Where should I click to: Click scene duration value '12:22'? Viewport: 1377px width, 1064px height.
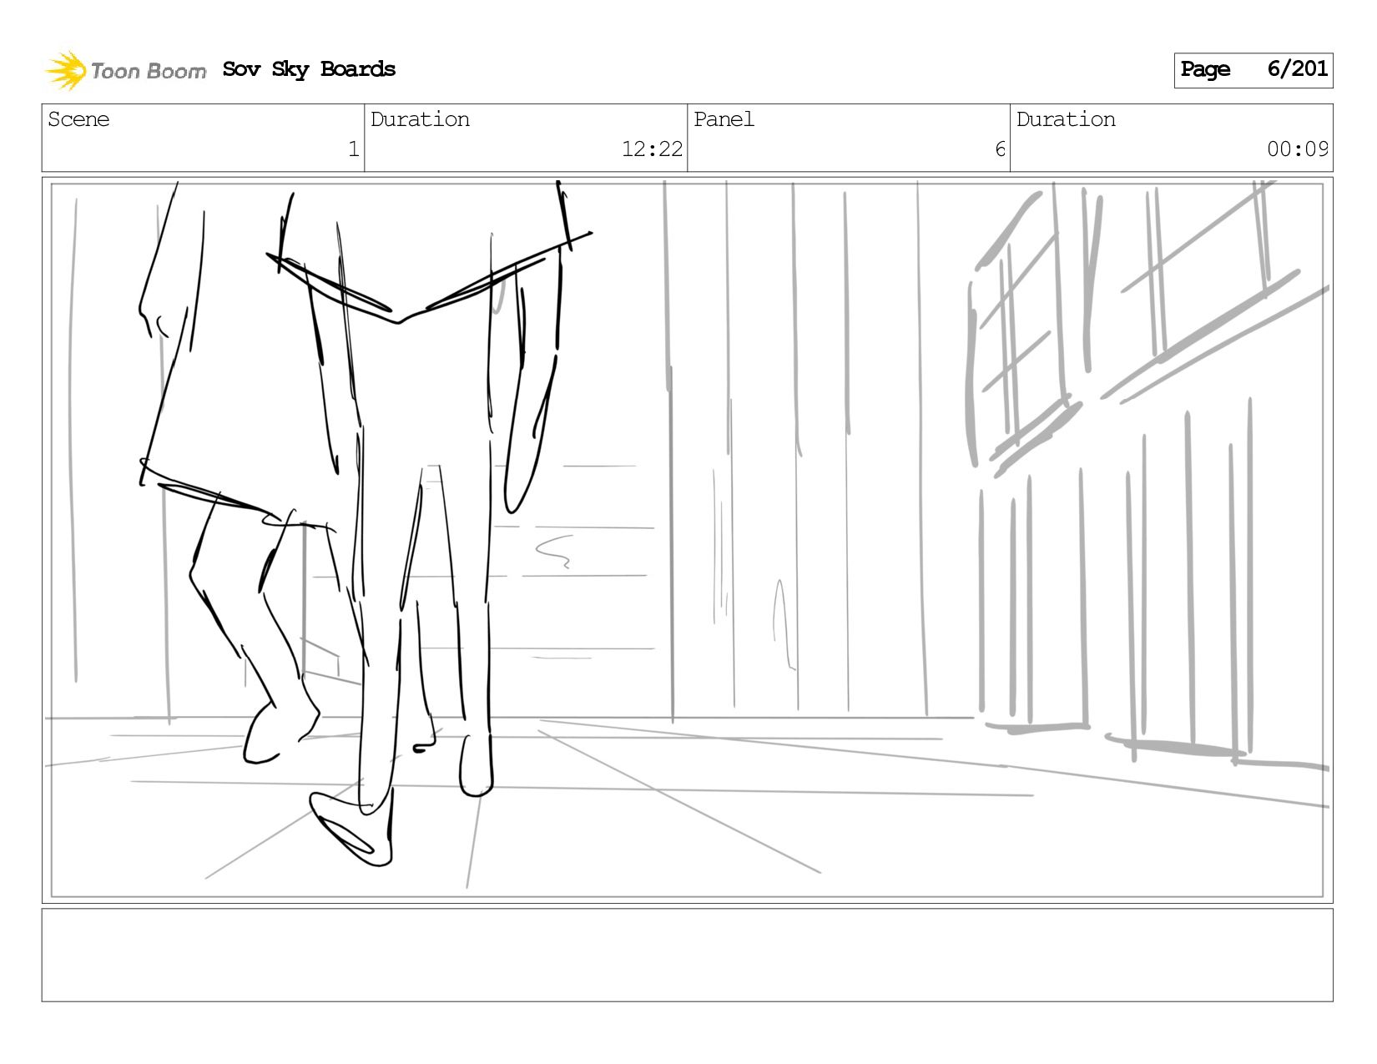pos(652,149)
